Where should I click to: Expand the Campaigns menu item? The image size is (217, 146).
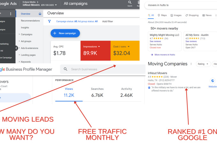click(x=19, y=34)
